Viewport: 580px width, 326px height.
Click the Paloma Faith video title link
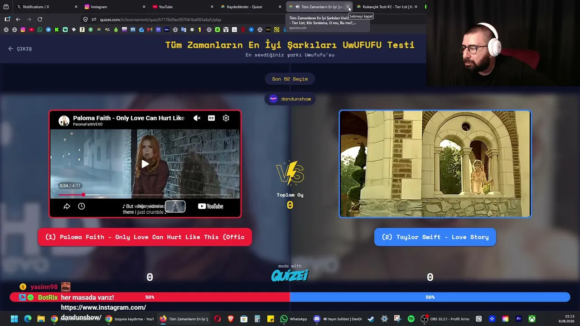coord(129,118)
